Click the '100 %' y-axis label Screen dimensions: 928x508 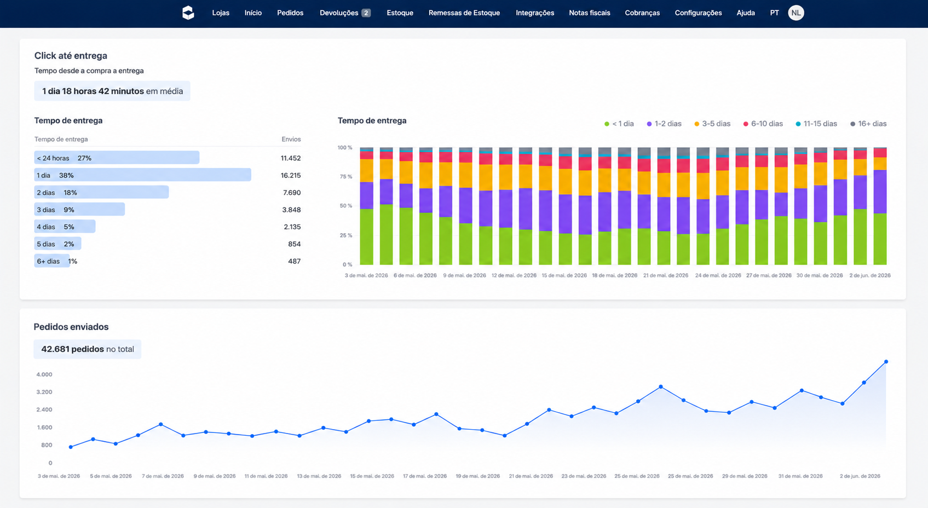click(x=345, y=148)
